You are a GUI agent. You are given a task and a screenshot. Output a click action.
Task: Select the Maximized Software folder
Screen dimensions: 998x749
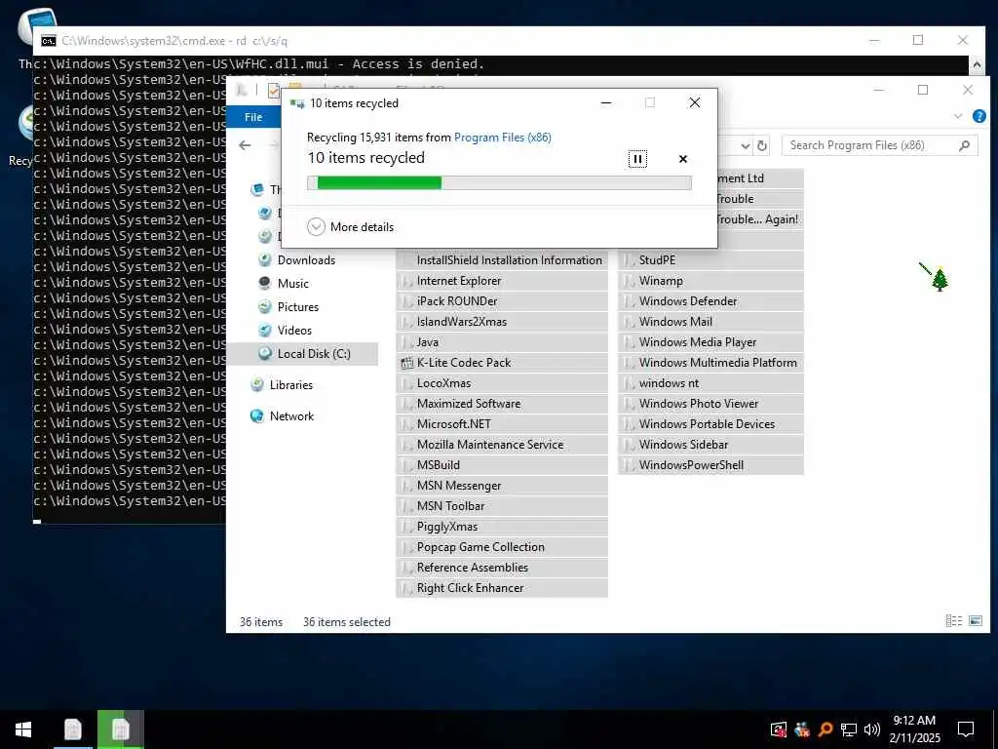pos(502,403)
